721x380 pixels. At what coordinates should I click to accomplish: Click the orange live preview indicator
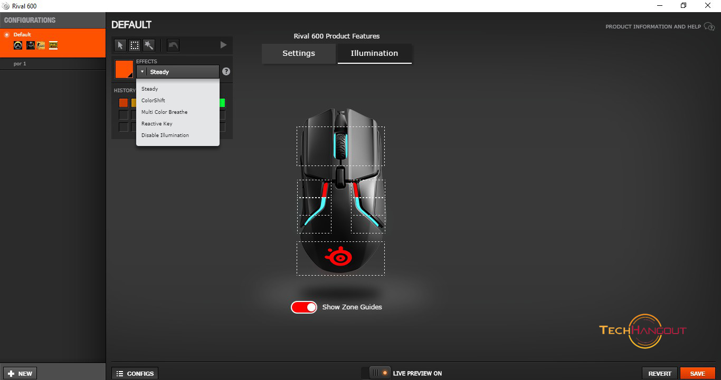pos(385,373)
